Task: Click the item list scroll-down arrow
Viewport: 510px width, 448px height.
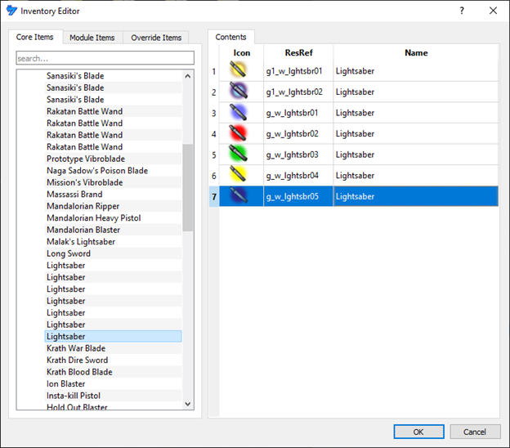Action: coord(188,404)
